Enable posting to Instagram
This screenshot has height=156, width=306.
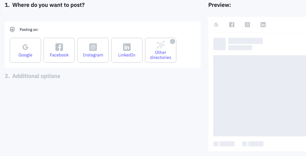coord(93,50)
